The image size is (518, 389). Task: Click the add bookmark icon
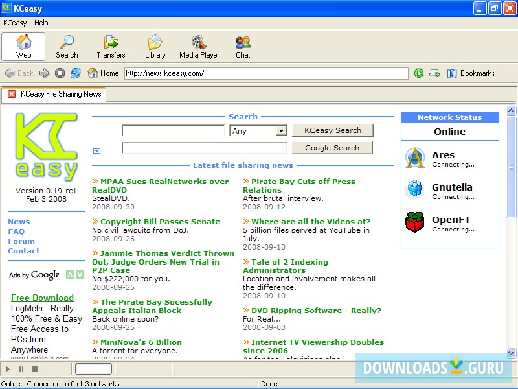pos(434,73)
